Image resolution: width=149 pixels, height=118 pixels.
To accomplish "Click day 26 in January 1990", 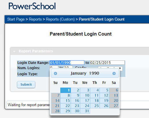I will [x=105, y=106].
